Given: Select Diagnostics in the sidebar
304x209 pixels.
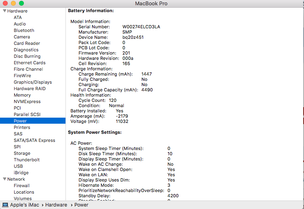Looking at the screenshot, I should point(26,50).
